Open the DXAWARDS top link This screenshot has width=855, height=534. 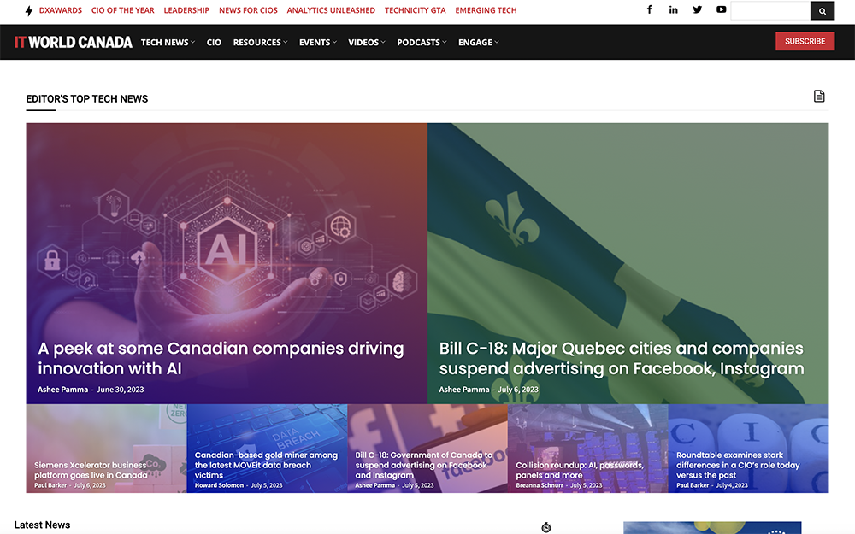click(x=60, y=11)
